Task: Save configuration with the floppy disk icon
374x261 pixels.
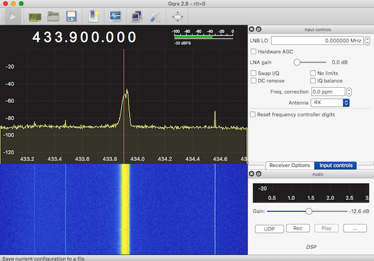Action: 72,16
